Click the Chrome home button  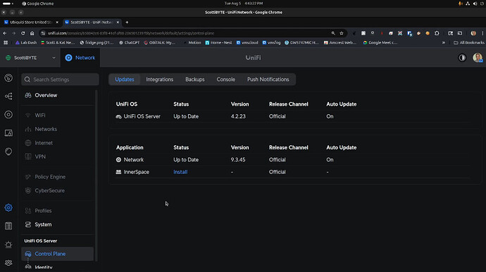[32, 33]
